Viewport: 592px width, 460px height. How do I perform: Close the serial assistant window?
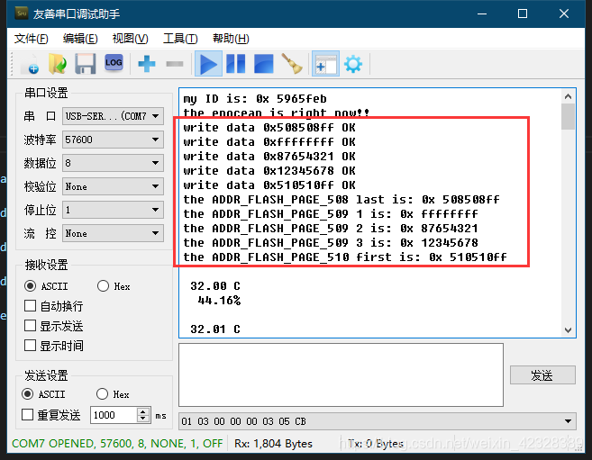(564, 14)
